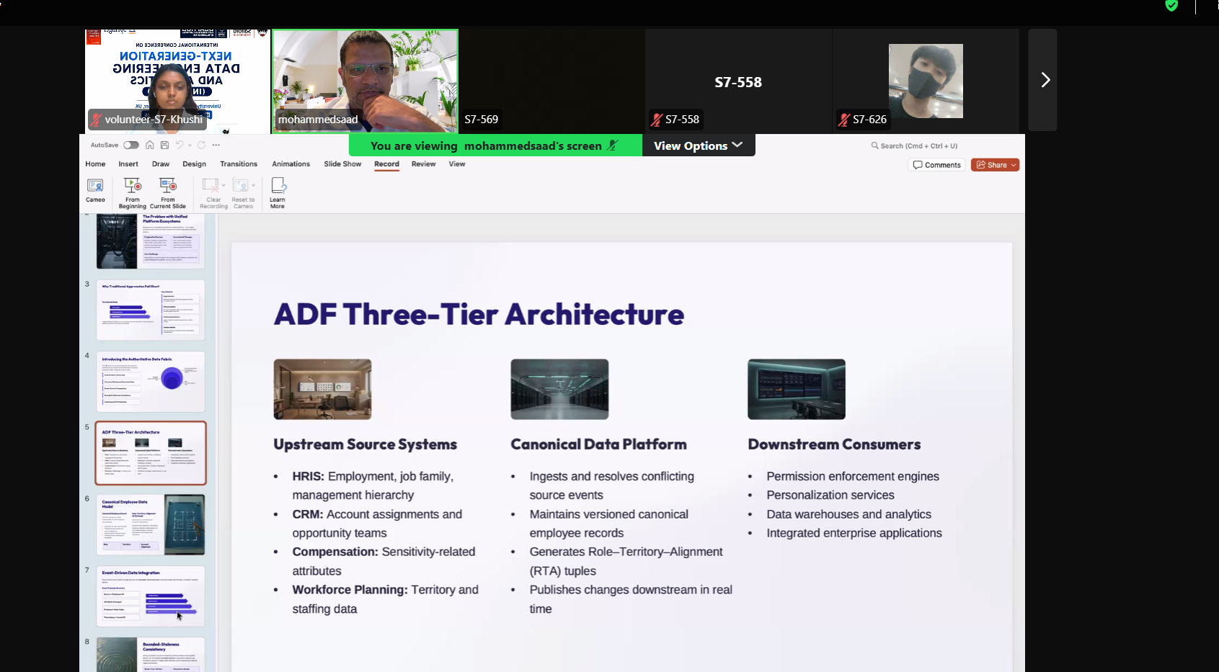Screen dimensions: 1219x672
Task: Record From Current Slide
Action: click(168, 193)
